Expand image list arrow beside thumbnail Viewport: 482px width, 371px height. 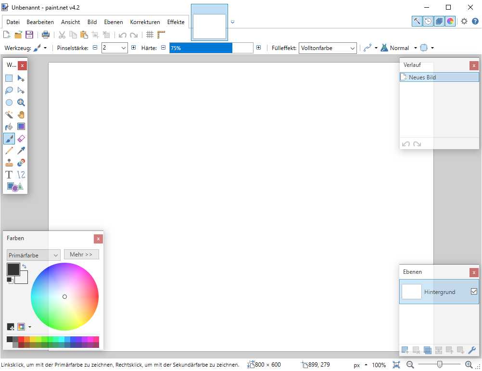(233, 22)
